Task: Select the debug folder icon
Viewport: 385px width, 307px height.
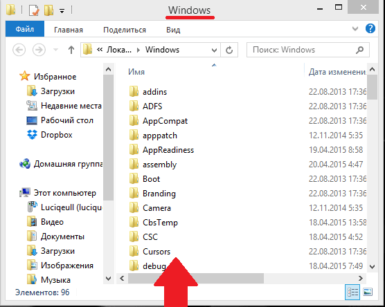Action: click(x=134, y=266)
